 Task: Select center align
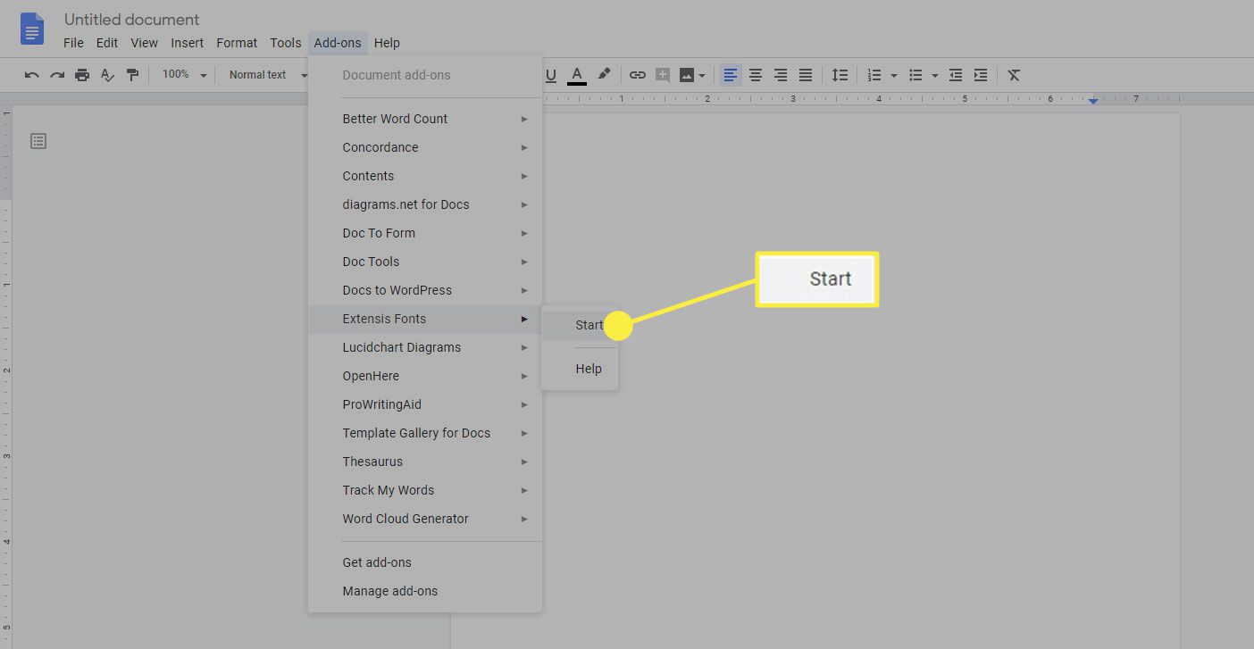point(756,75)
